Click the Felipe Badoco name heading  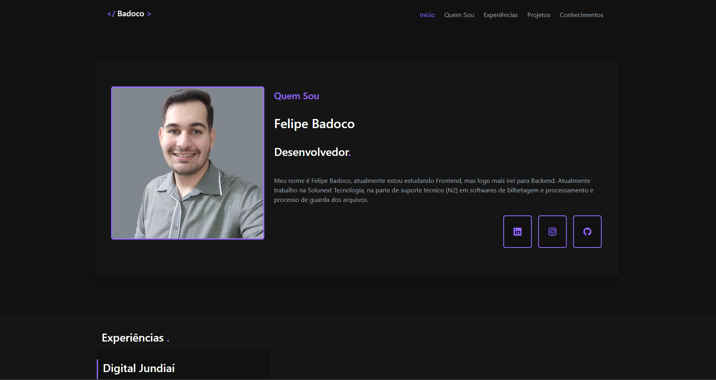coord(314,124)
